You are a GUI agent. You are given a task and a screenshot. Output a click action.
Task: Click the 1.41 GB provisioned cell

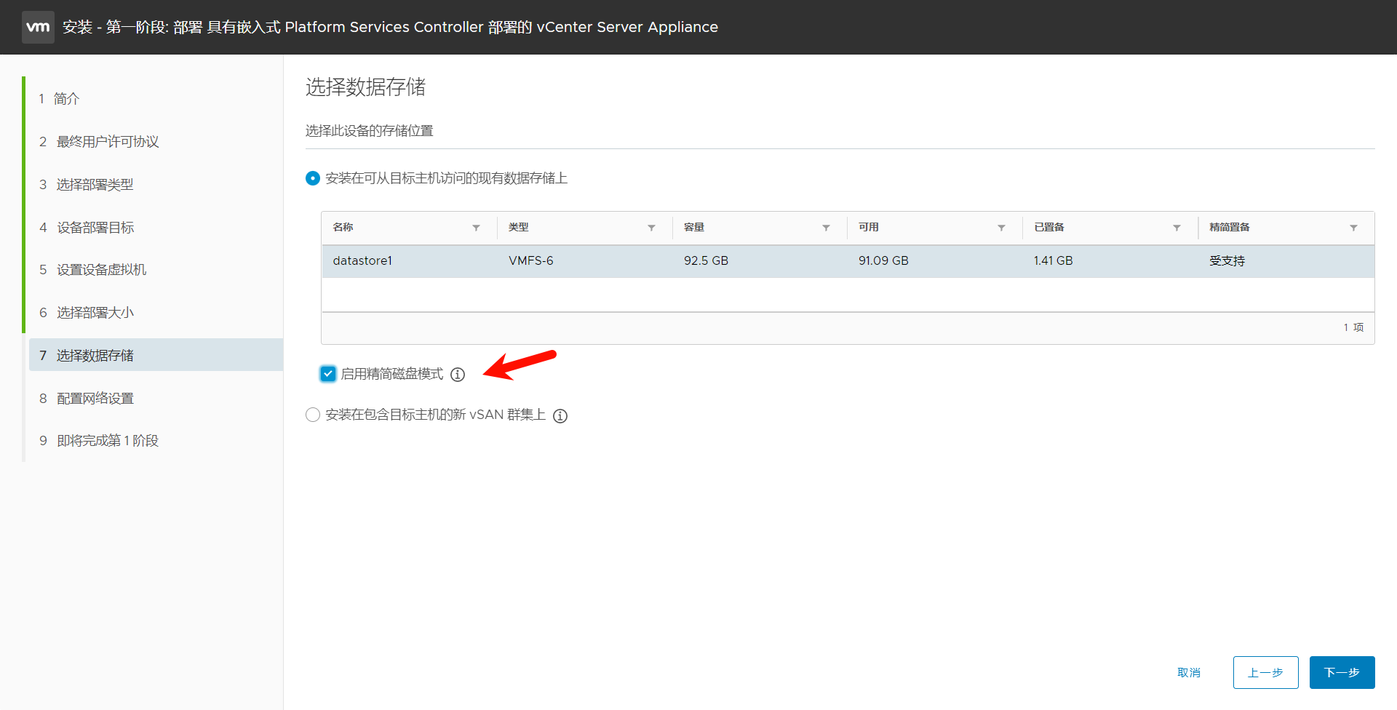coord(1053,261)
